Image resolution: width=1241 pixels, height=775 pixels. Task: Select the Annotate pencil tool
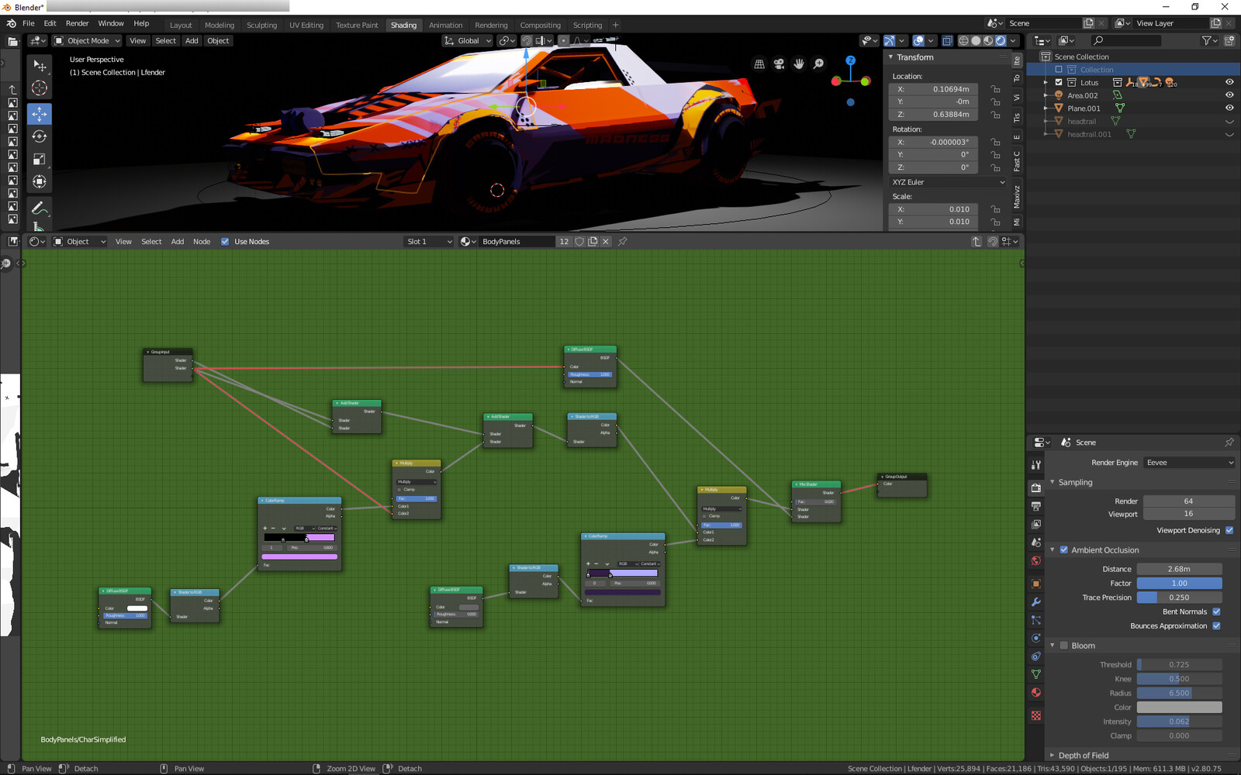40,208
